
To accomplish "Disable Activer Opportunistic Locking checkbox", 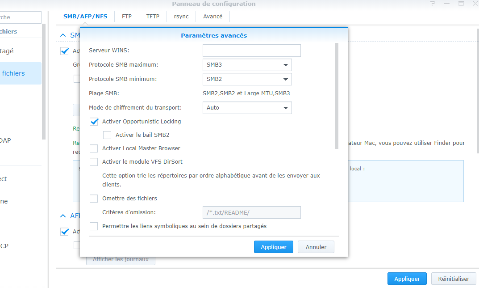I will tap(94, 122).
